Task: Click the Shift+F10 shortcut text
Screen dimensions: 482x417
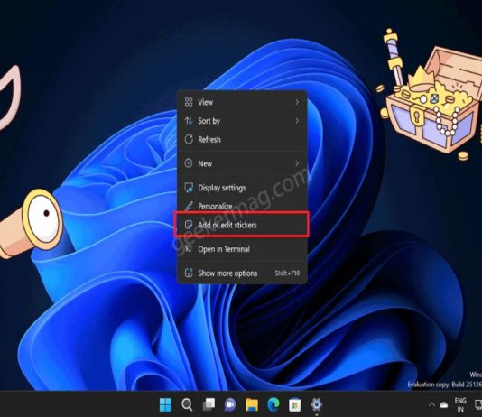Action: point(287,273)
